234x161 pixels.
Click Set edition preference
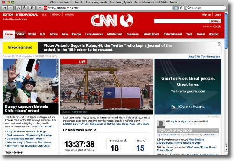tap(15, 19)
